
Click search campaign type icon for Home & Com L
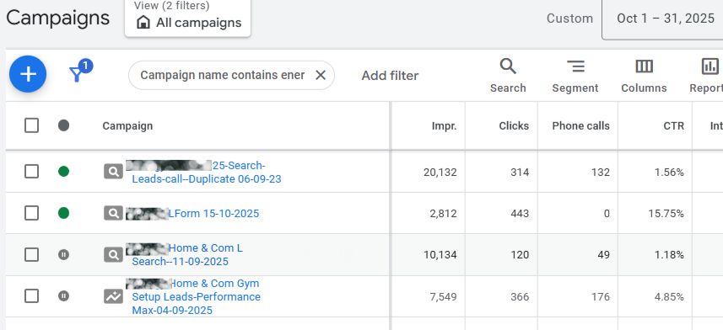tap(113, 254)
